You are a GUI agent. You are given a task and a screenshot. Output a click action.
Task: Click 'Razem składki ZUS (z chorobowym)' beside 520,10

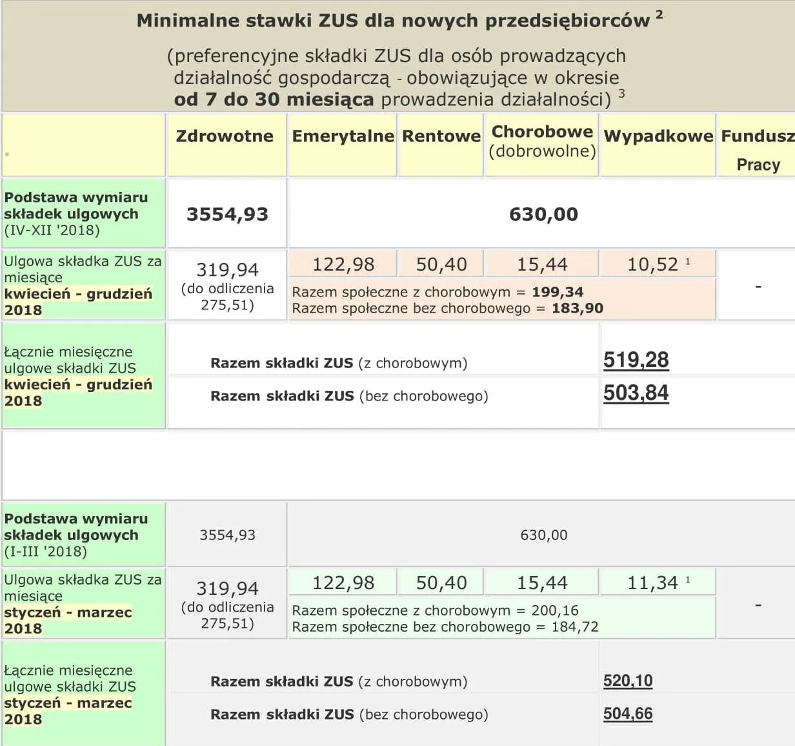pos(339,681)
